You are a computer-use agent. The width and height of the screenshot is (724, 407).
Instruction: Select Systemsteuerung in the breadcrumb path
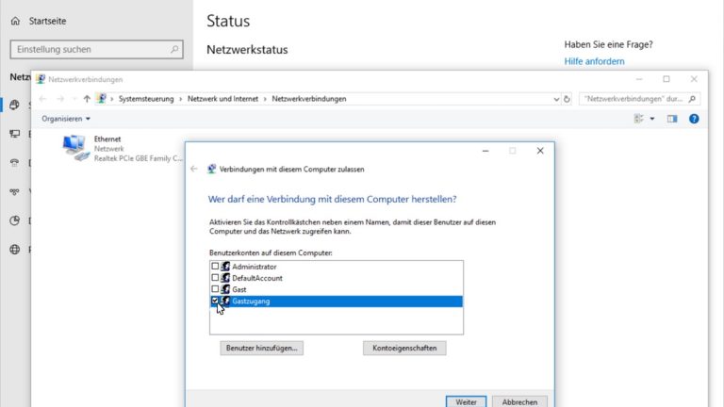148,99
